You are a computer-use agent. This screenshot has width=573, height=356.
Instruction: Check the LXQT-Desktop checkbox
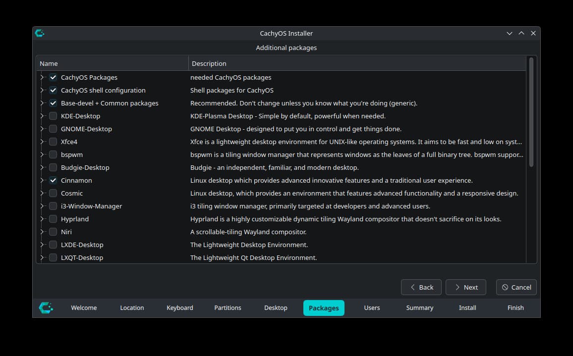point(53,257)
